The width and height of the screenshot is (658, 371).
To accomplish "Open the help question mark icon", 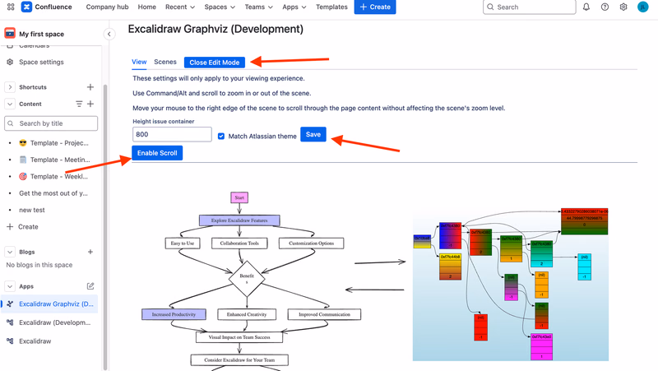I will [605, 7].
